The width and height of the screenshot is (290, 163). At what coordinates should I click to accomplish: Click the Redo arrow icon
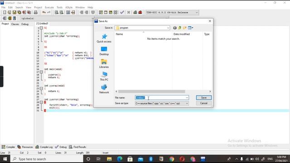pyautogui.click(x=48, y=12)
